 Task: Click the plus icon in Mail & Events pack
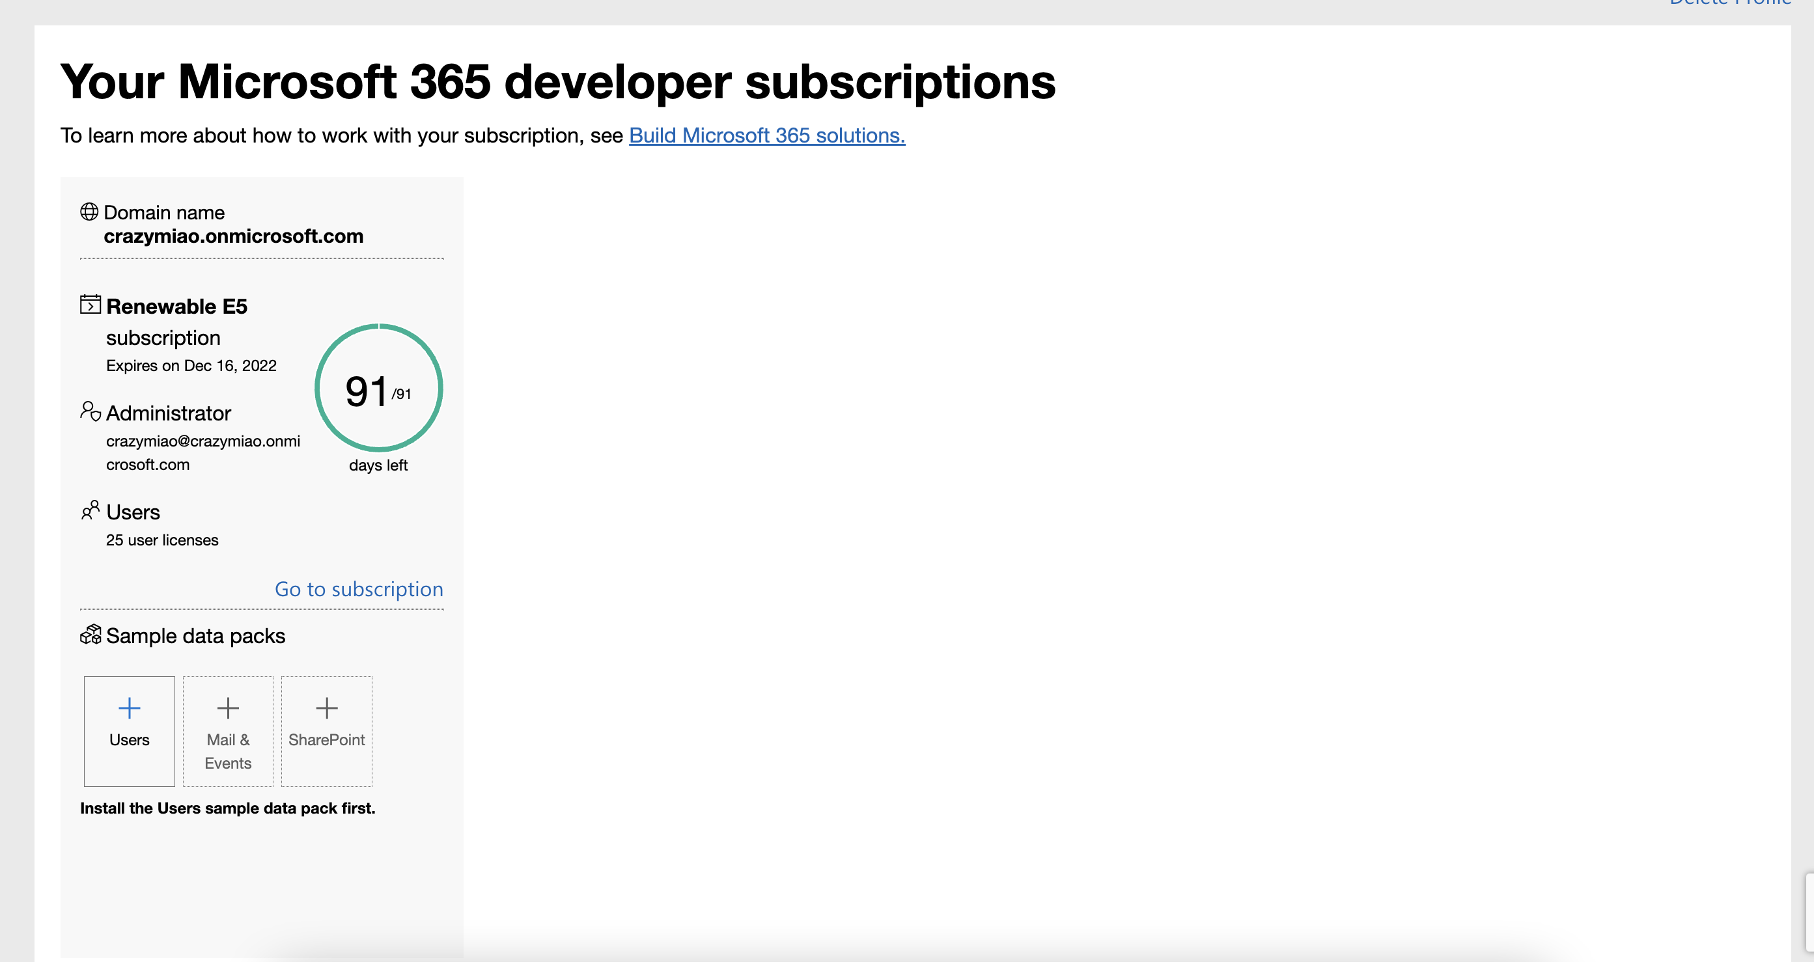tap(228, 708)
